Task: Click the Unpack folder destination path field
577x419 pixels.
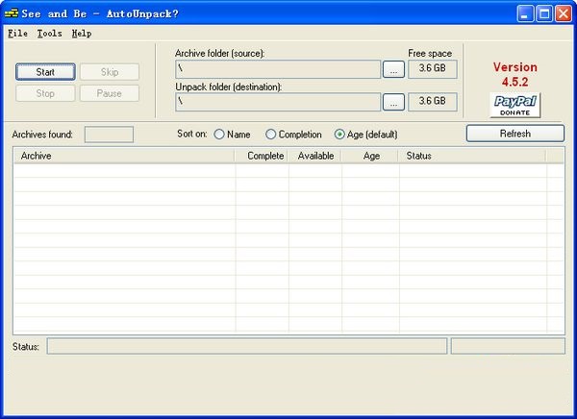Action: pyautogui.click(x=278, y=101)
